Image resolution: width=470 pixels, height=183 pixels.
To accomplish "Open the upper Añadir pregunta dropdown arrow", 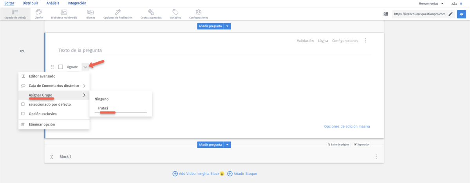I will coord(228,26).
